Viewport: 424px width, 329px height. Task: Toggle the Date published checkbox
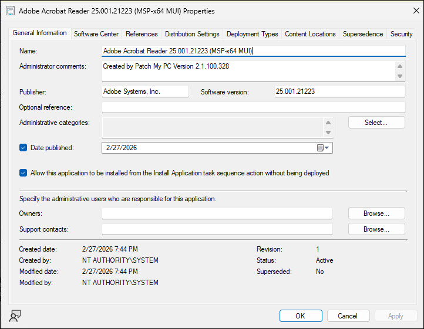(23, 148)
